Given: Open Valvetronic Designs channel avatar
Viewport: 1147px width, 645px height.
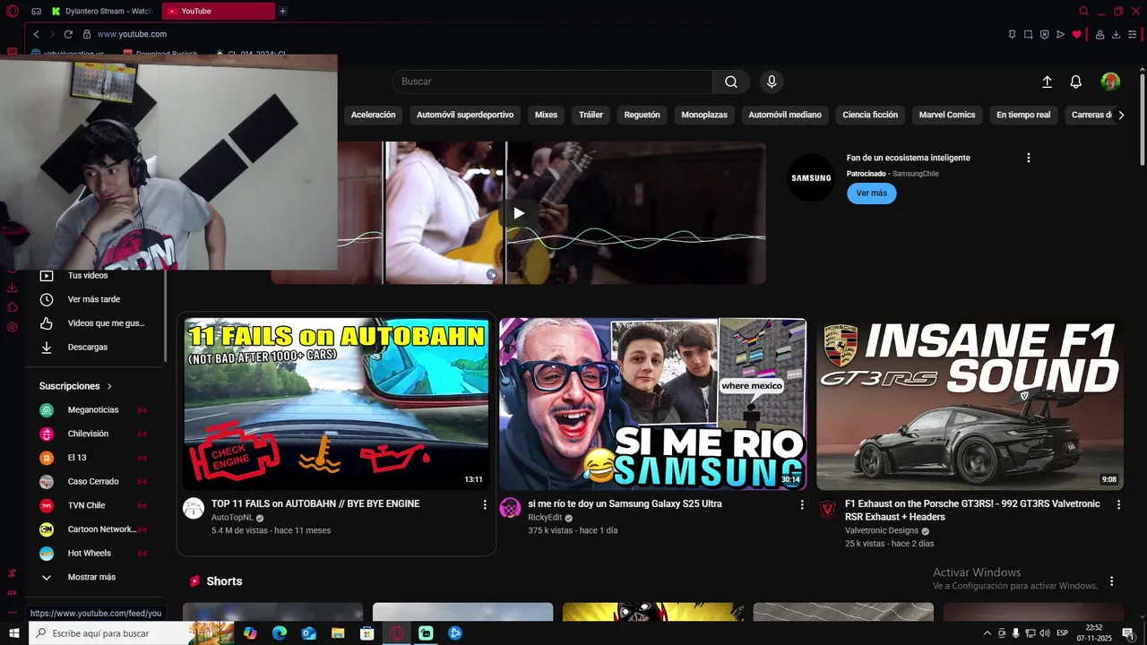Looking at the screenshot, I should pyautogui.click(x=827, y=508).
